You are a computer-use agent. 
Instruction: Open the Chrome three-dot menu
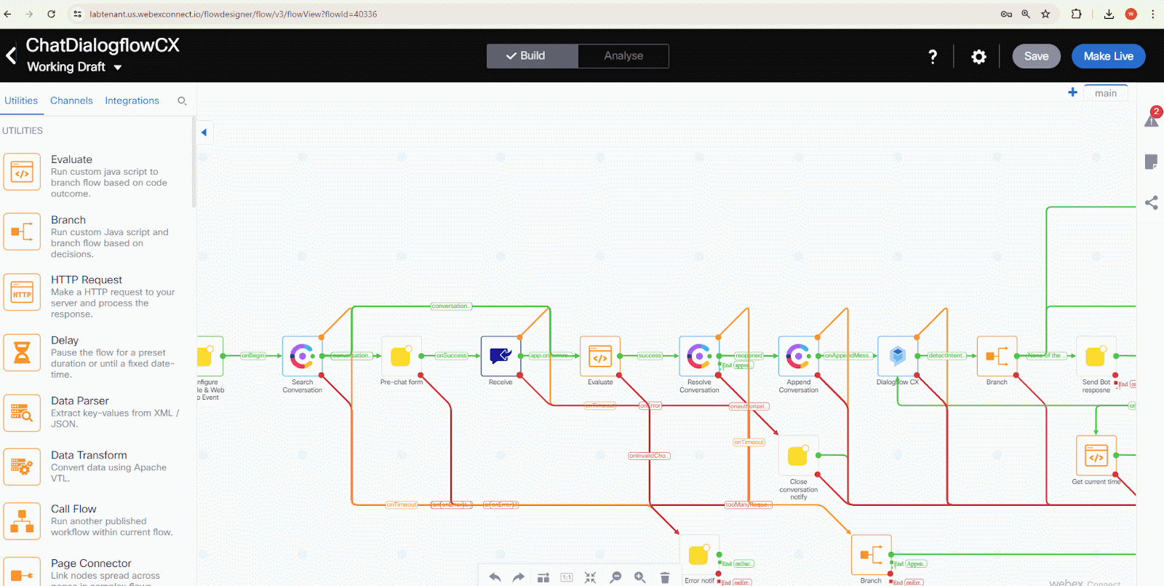pyautogui.click(x=1152, y=14)
